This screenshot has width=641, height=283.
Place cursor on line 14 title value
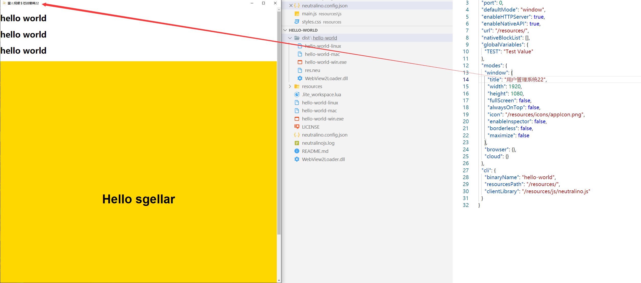[525, 80]
